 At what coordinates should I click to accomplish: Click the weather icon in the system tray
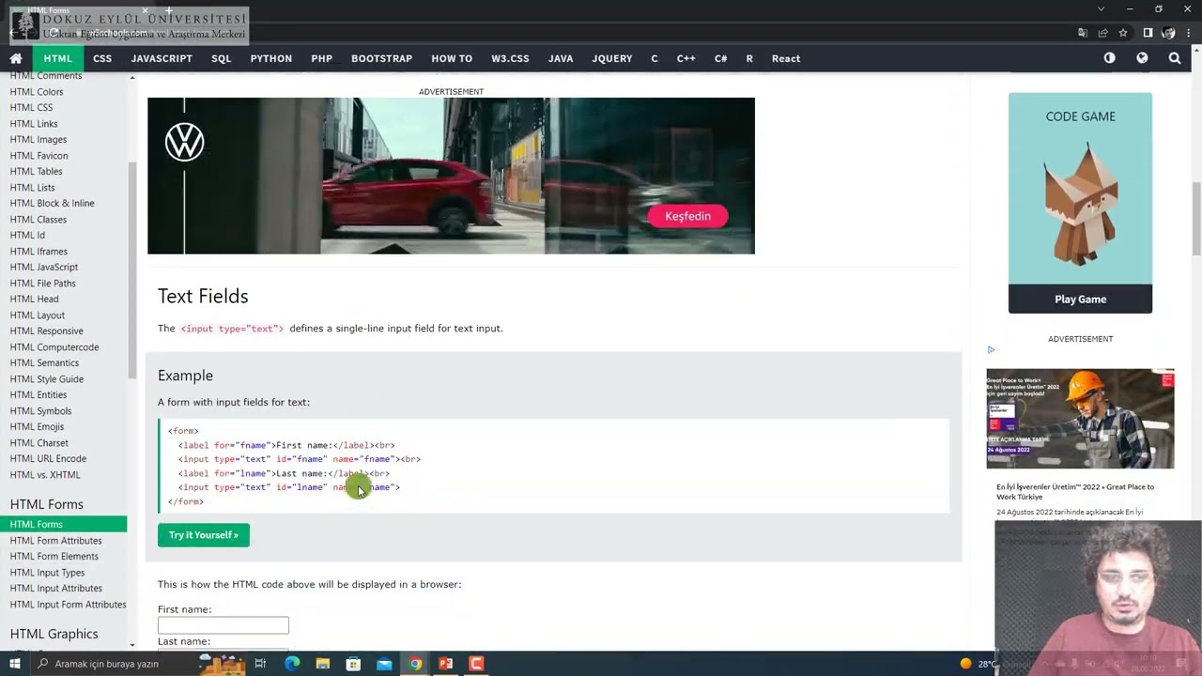click(x=965, y=664)
